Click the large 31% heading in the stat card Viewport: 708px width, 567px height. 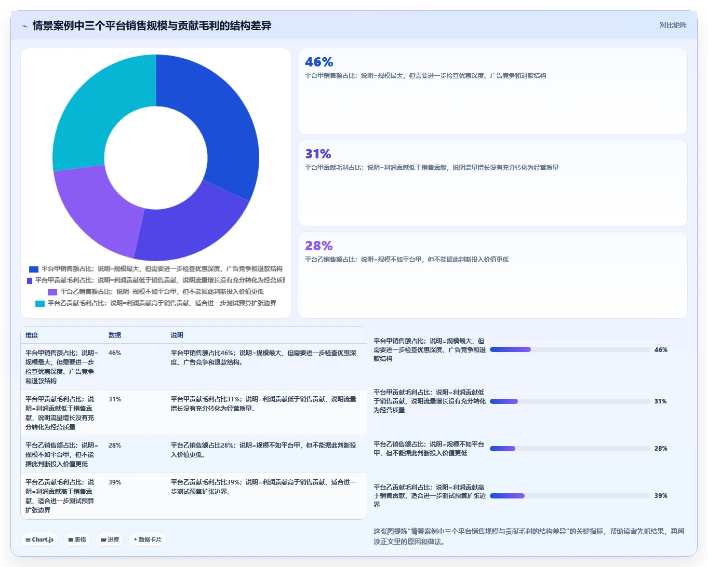(x=318, y=154)
